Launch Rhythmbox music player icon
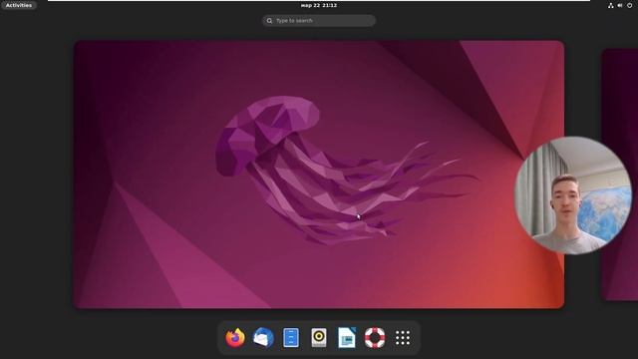638x359 pixels. tap(319, 338)
